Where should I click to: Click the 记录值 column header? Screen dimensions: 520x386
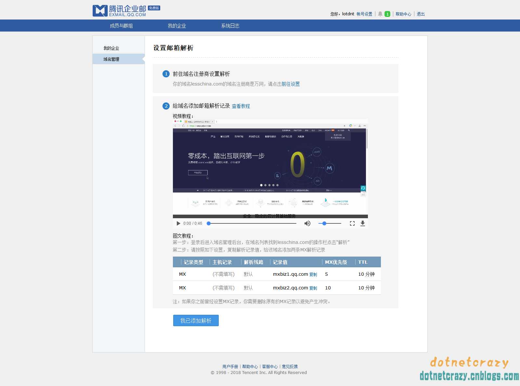(280, 262)
